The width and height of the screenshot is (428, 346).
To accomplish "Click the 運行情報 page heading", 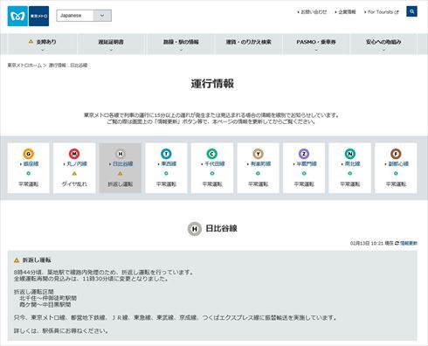I will click(x=212, y=84).
